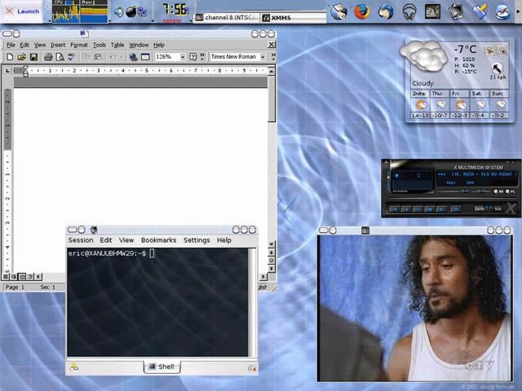
Task: Click the Thunderbird mail icon in the panel
Action: [x=386, y=11]
